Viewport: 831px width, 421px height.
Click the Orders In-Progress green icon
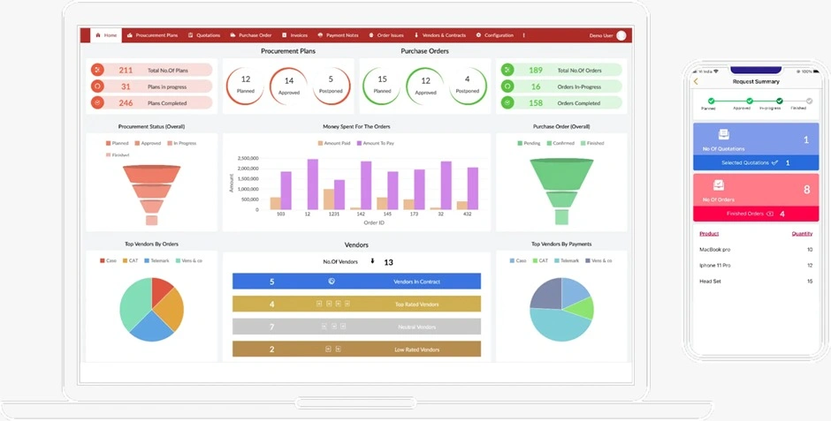pyautogui.click(x=507, y=86)
